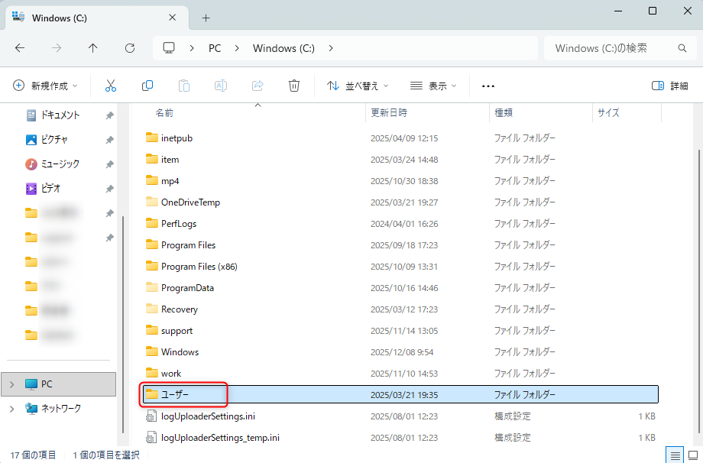
Task: Refresh the current folder view
Action: click(x=130, y=48)
